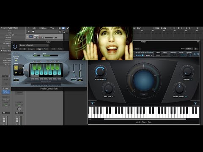Click the Copy button in Pitch Correction
The image size is (203, 152).
pyautogui.click(x=39, y=49)
